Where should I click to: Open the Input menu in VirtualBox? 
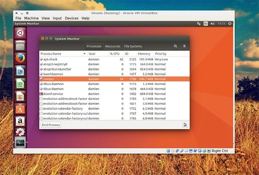click(x=57, y=18)
